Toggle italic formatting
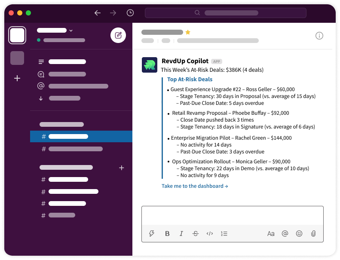 pos(181,233)
